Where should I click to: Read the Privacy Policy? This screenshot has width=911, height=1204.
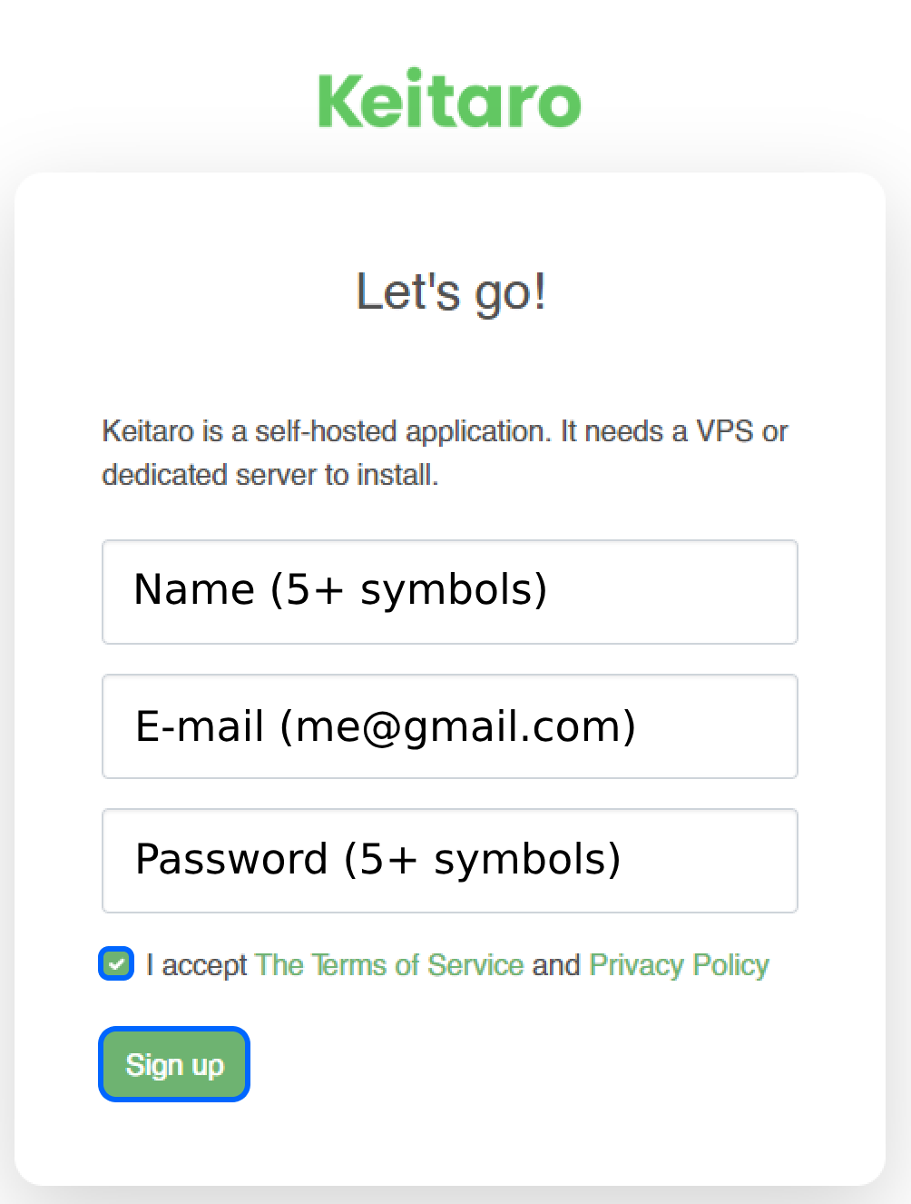coord(679,964)
